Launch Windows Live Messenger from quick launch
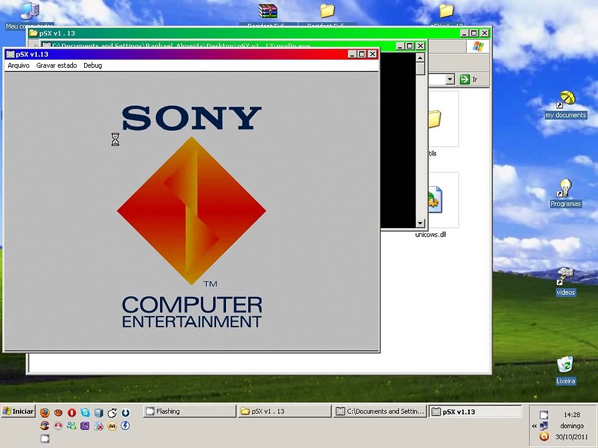598x448 pixels. (72, 426)
